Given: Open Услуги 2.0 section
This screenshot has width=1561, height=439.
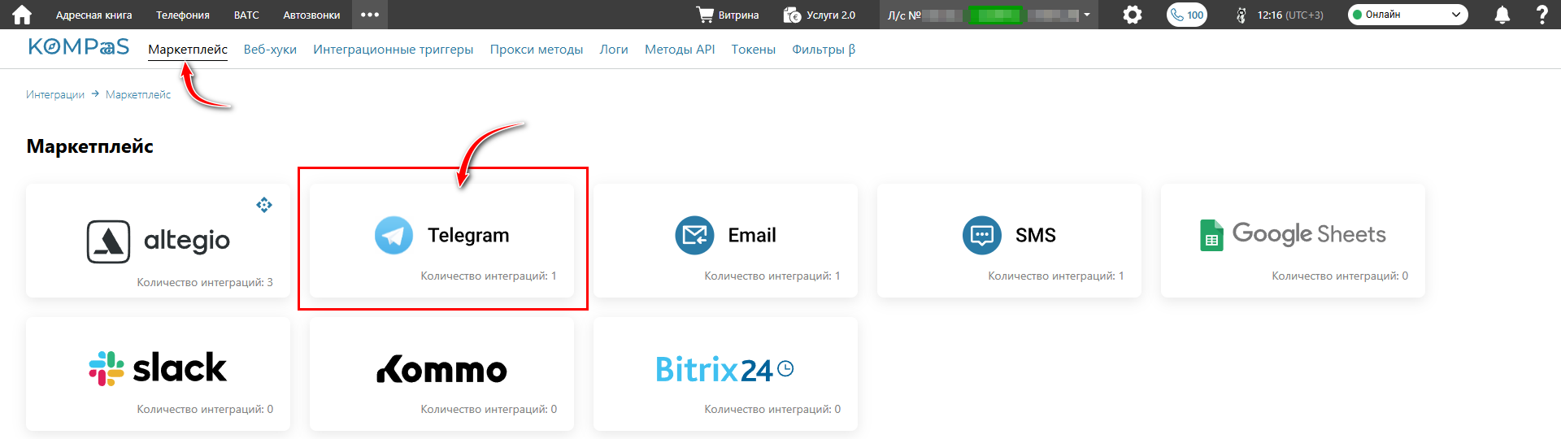Looking at the screenshot, I should click(820, 15).
